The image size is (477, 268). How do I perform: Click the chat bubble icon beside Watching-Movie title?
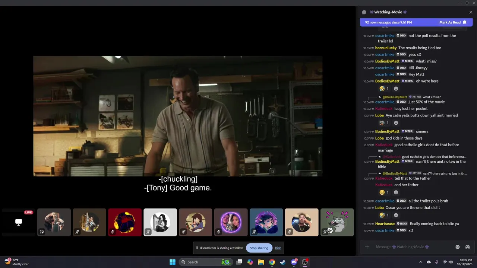click(x=364, y=12)
